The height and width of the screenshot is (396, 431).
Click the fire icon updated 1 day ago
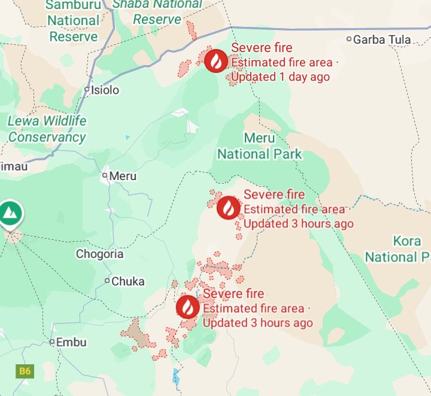(x=216, y=61)
